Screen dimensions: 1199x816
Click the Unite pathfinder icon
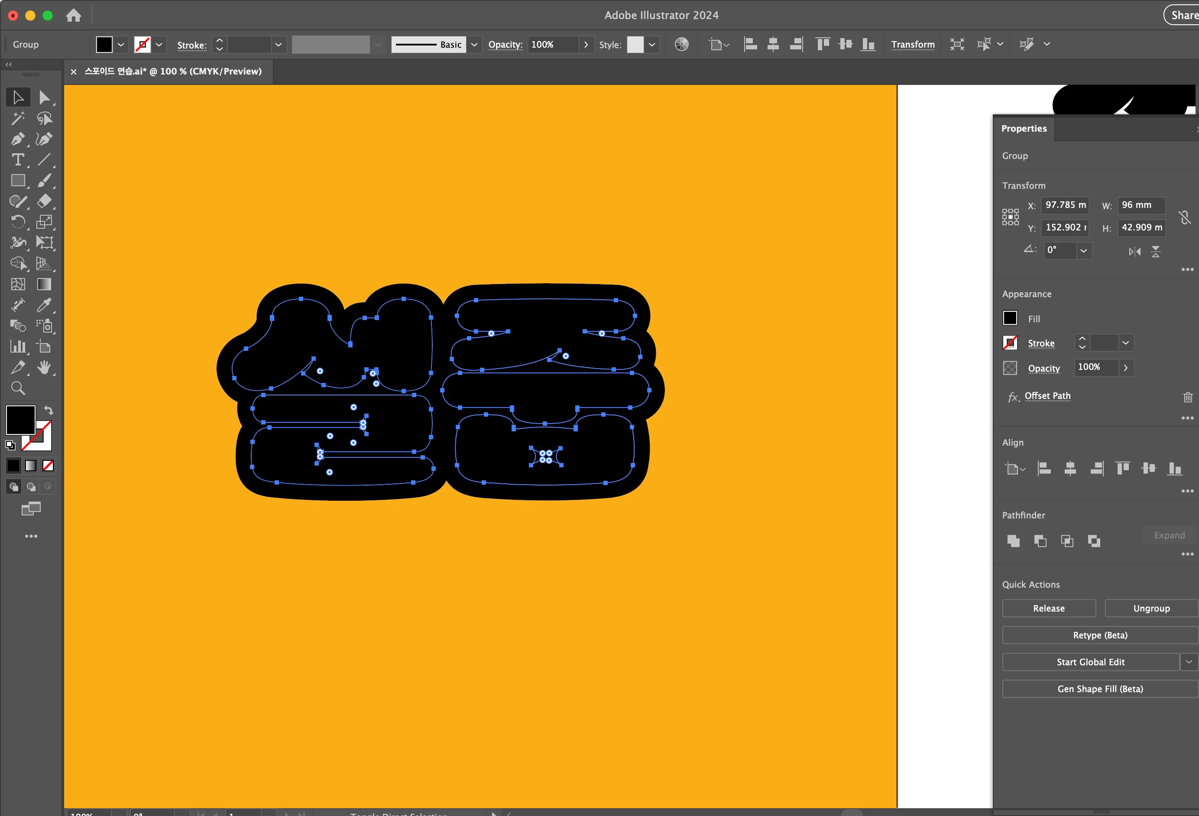(x=1013, y=541)
